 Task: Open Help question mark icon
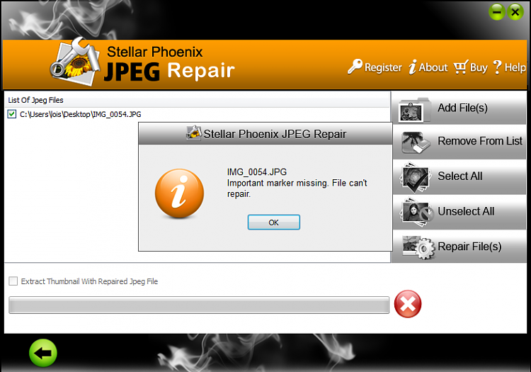coord(497,67)
